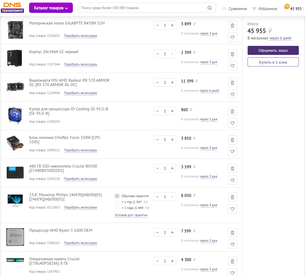
Task: Favorite the ID-Cooling SE-912i-B cooler
Action: [232, 123]
